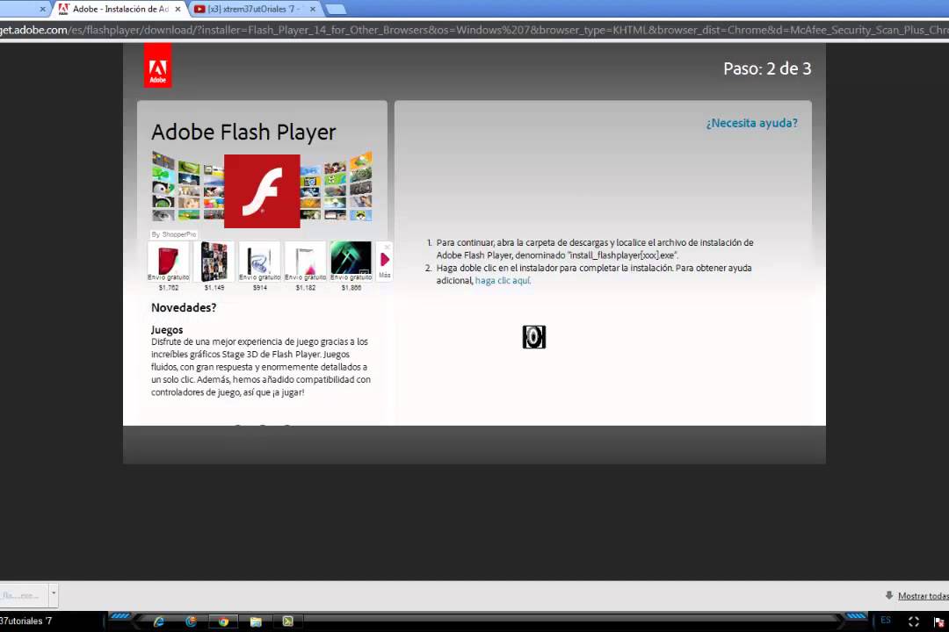Click the 'Paso: 2 de 3' text
The width and height of the screenshot is (949, 632).
(767, 68)
